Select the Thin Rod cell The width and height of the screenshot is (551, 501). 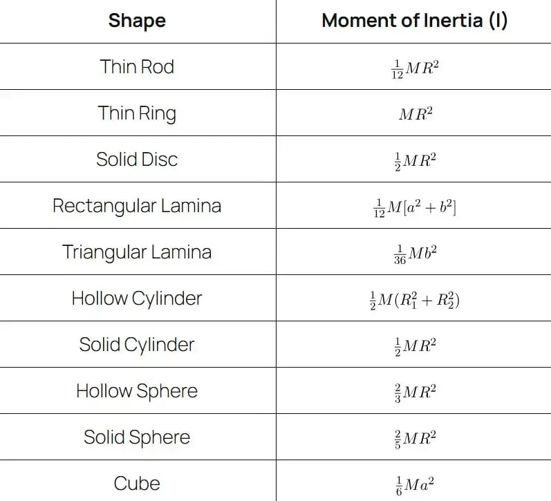[137, 67]
